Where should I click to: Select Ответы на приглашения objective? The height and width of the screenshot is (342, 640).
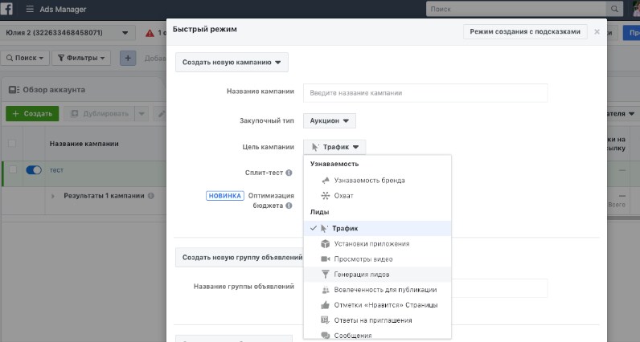click(378, 320)
